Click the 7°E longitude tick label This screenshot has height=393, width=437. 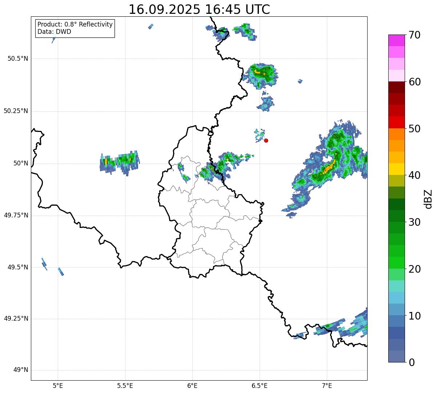coord(327,385)
